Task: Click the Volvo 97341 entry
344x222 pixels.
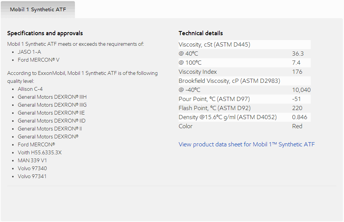Action: (32, 176)
